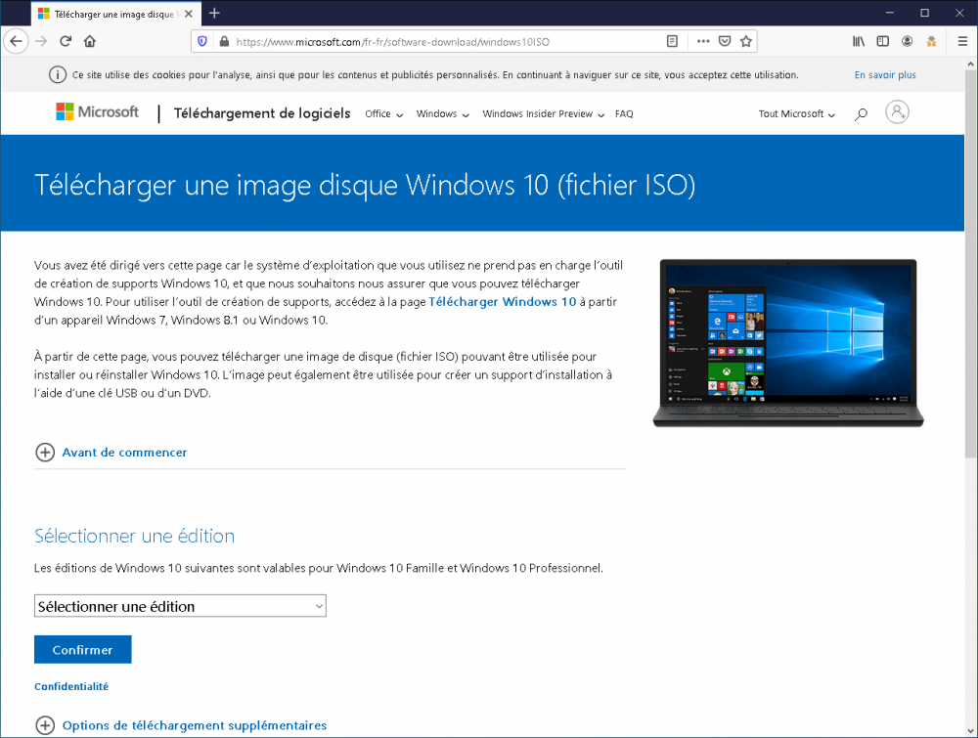Open the Microsoft site search magnifier
Screen dimensions: 978x738
click(861, 114)
